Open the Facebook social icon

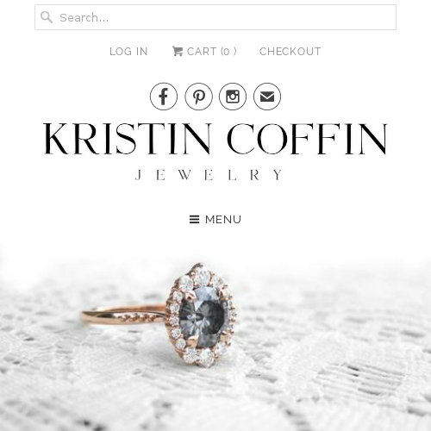point(164,97)
